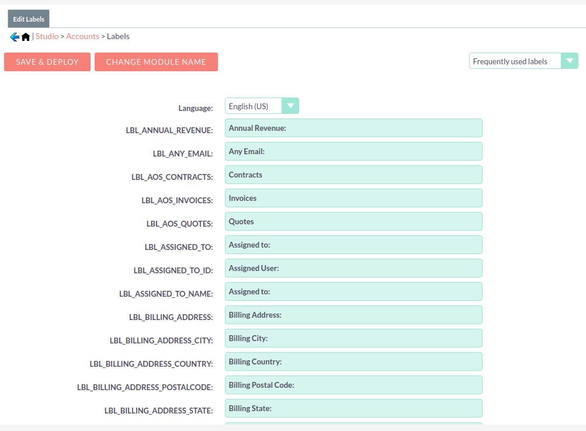
Task: Click the home icon in breadcrumb
Action: [x=26, y=37]
